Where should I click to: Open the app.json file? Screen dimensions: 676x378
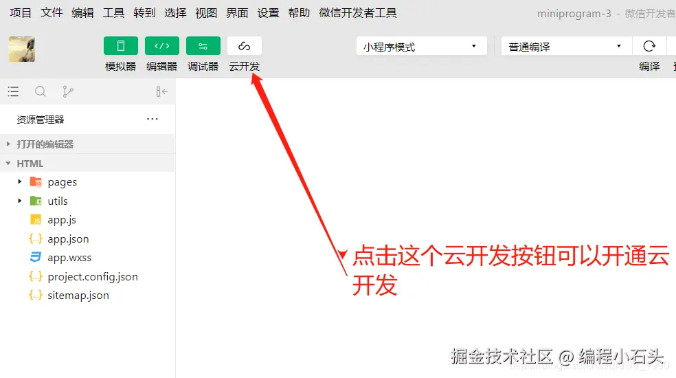(68, 239)
